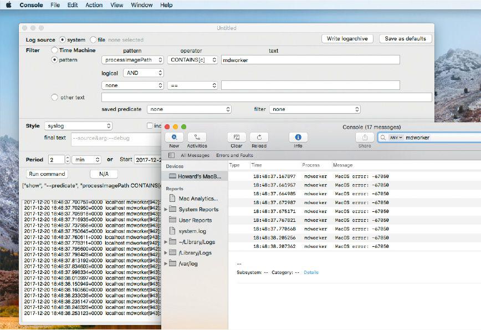Open the Edit menu
This screenshot has width=481, height=330.
pos(73,5)
